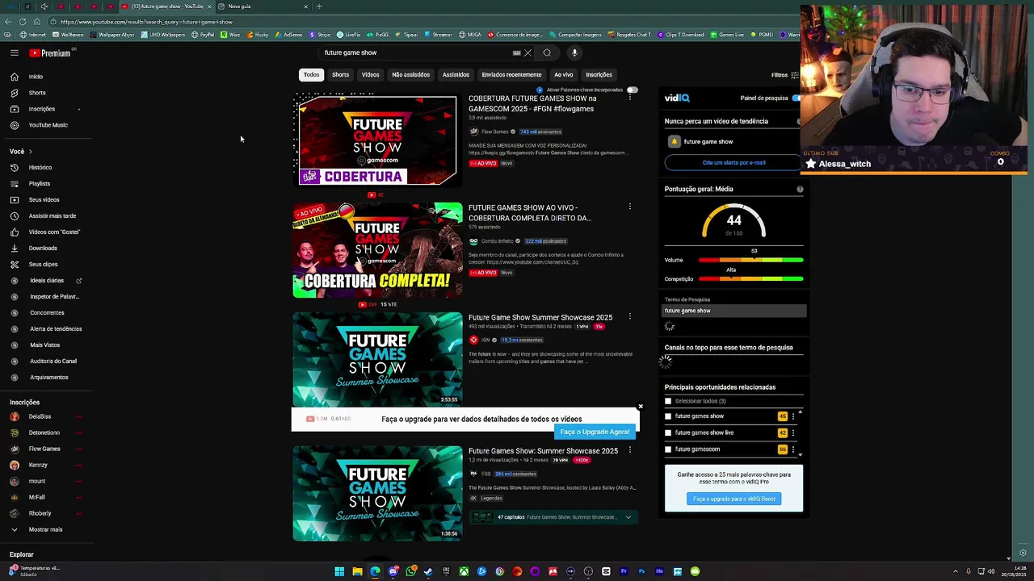This screenshot has width=1034, height=581.
Task: Switch to the Nova guia browser tab
Action: pyautogui.click(x=258, y=6)
